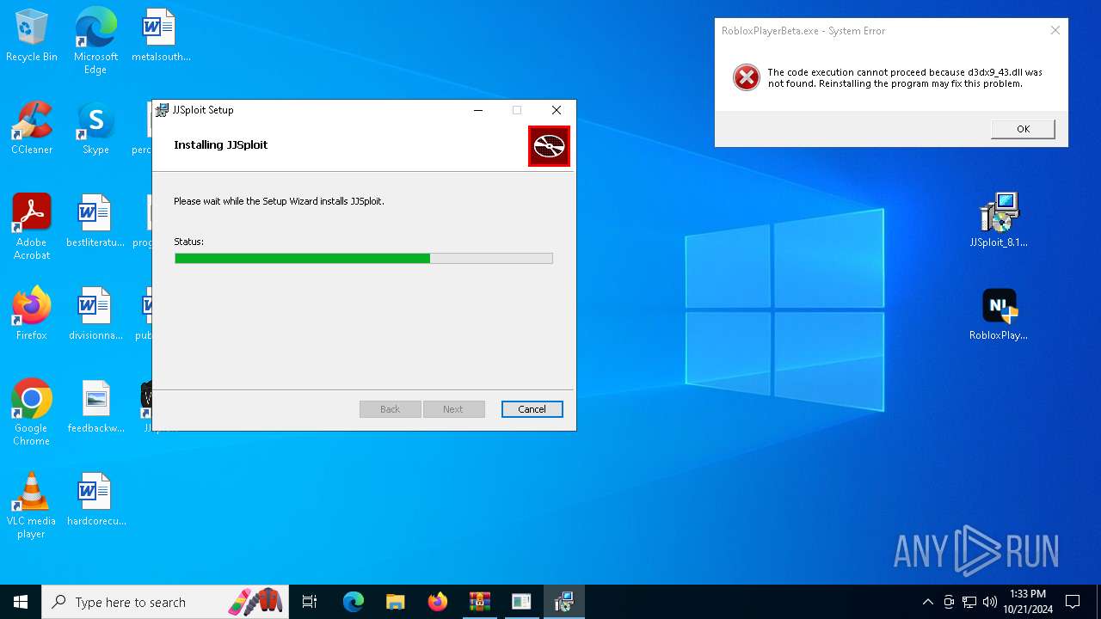Click the "Installing JJSploit" heading

(220, 144)
